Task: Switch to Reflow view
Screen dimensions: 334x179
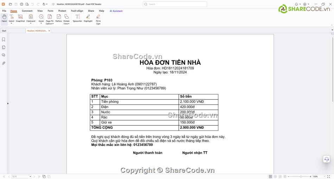Action: coord(59,18)
